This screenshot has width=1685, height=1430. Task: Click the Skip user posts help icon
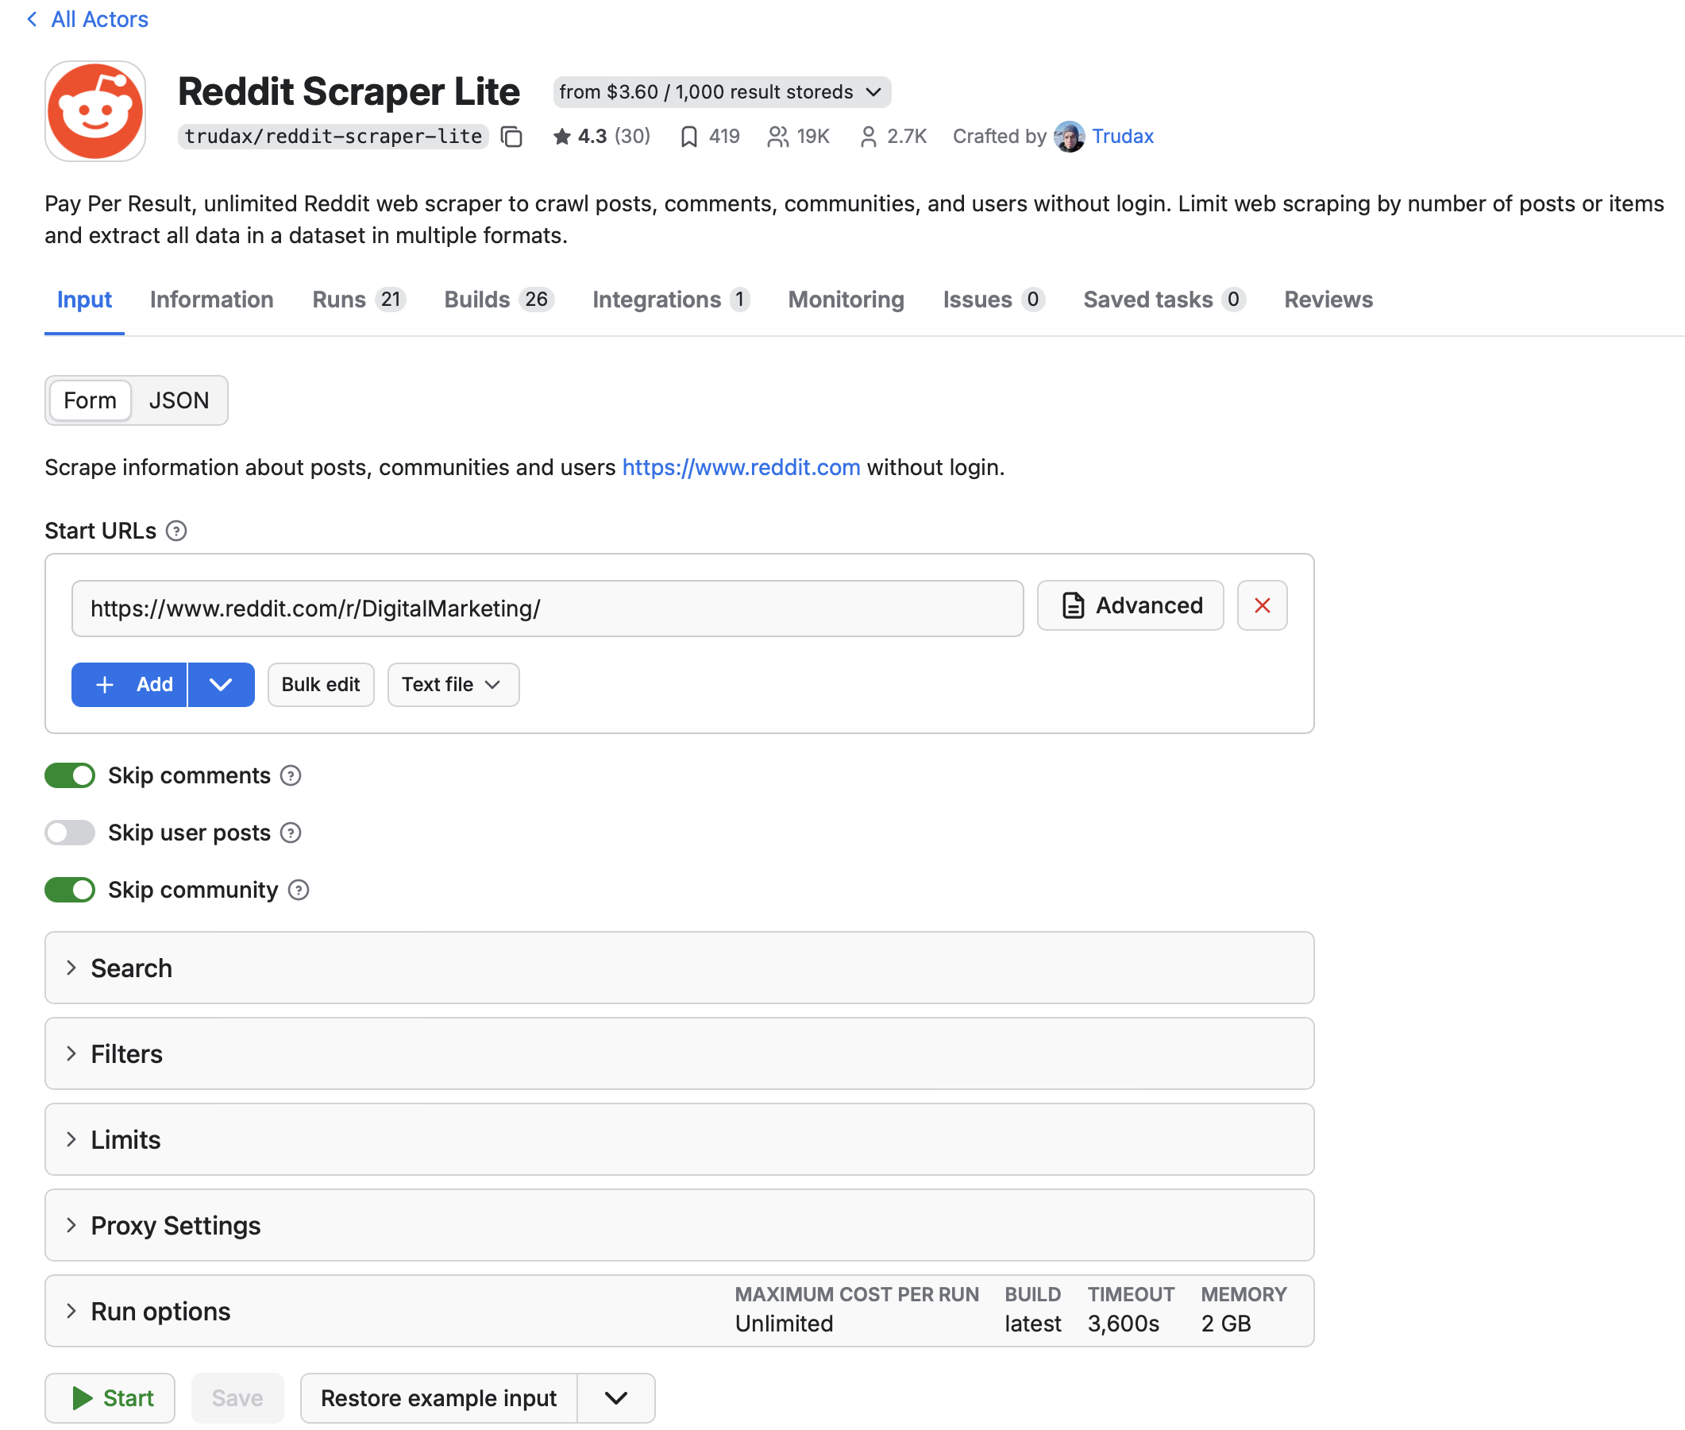(290, 833)
